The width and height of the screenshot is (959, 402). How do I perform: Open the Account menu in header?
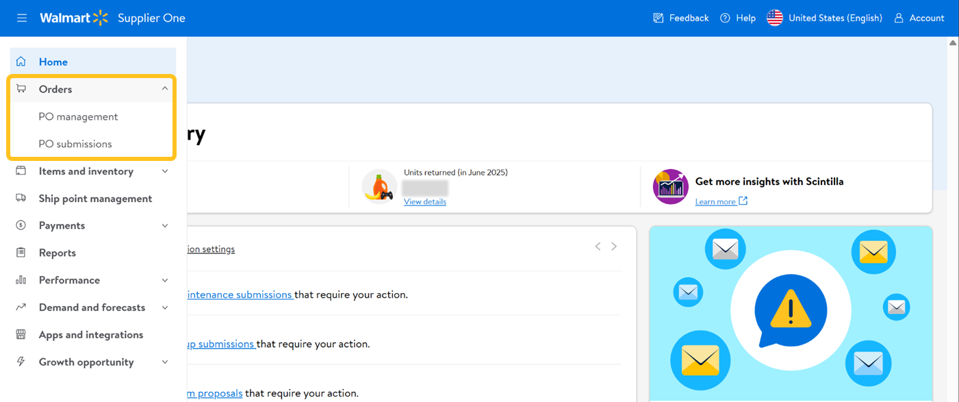919,18
